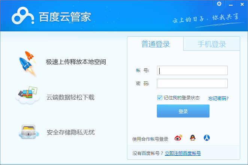Click the rocket upload feature icon
Screen dimensions: 248x165
point(28,63)
